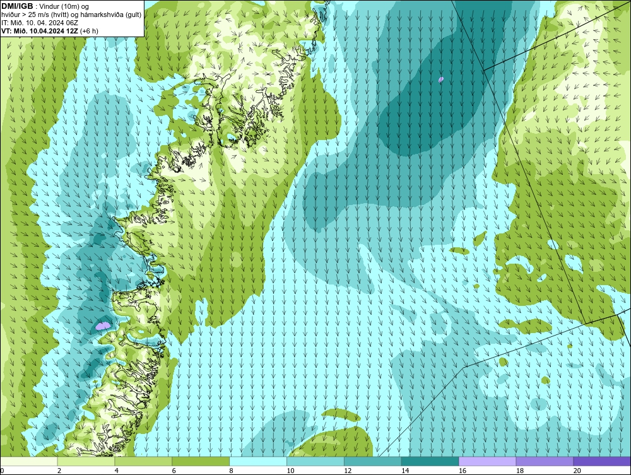Click legend tick label '18'

pos(520,471)
